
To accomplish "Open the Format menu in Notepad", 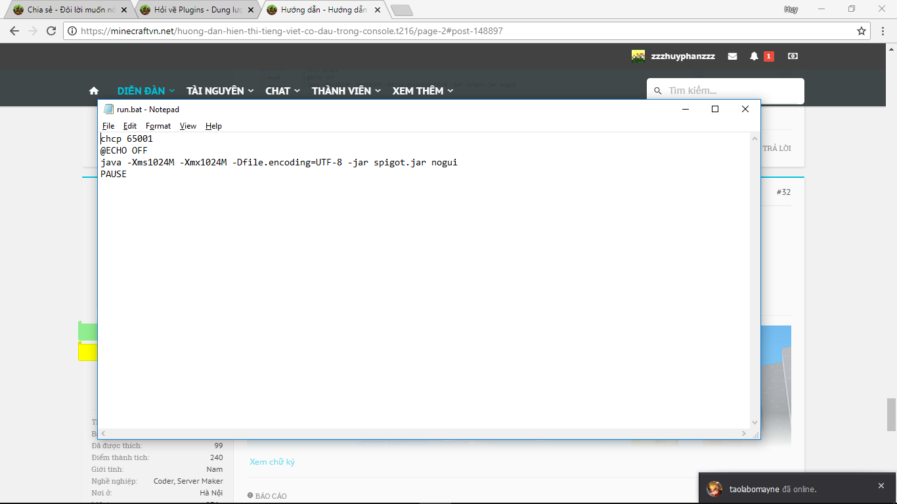I will click(158, 126).
